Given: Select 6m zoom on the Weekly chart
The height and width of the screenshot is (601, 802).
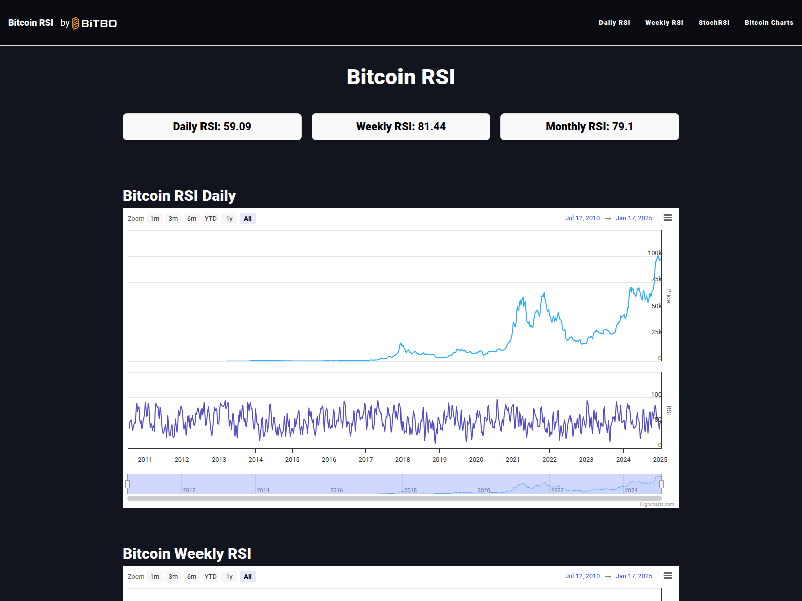Looking at the screenshot, I should 192,576.
